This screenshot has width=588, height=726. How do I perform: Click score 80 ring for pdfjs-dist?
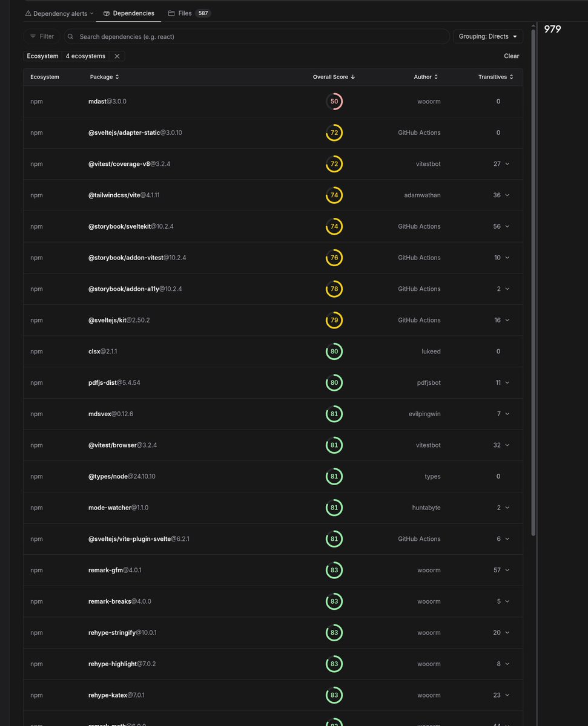[334, 383]
